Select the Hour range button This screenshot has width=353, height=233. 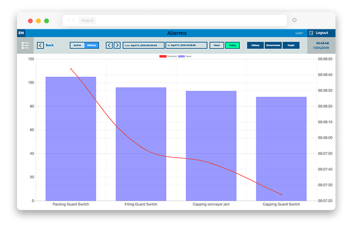(216, 45)
